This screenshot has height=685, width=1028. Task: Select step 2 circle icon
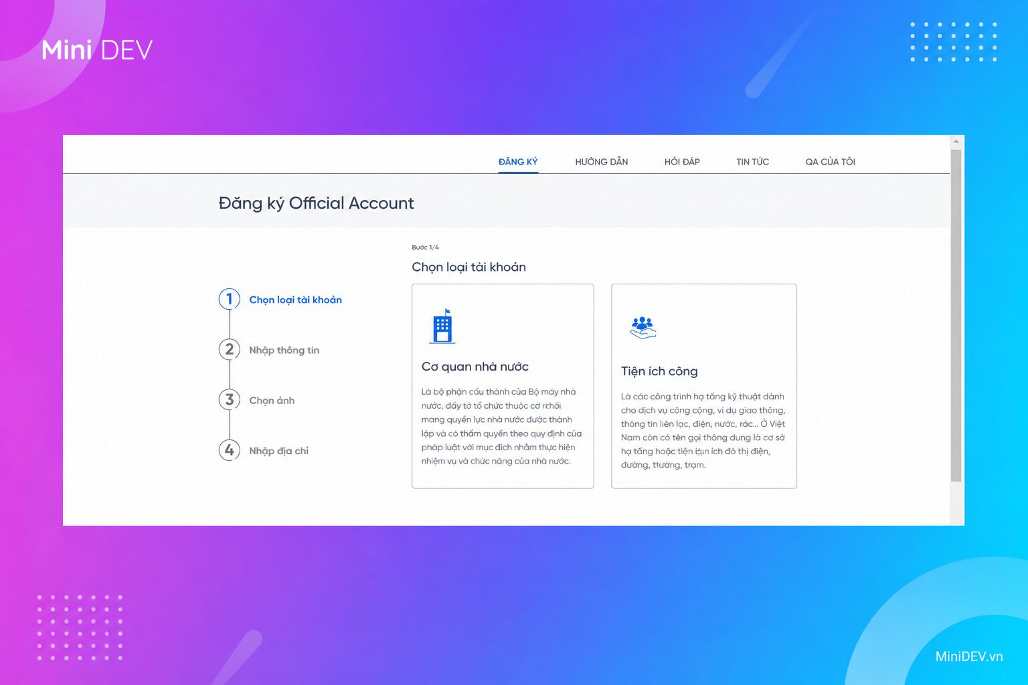click(230, 349)
